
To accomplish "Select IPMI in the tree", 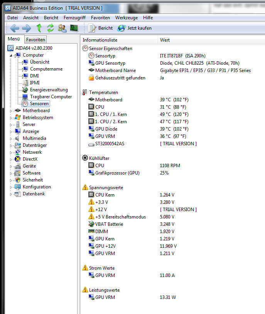I will 35,83.
